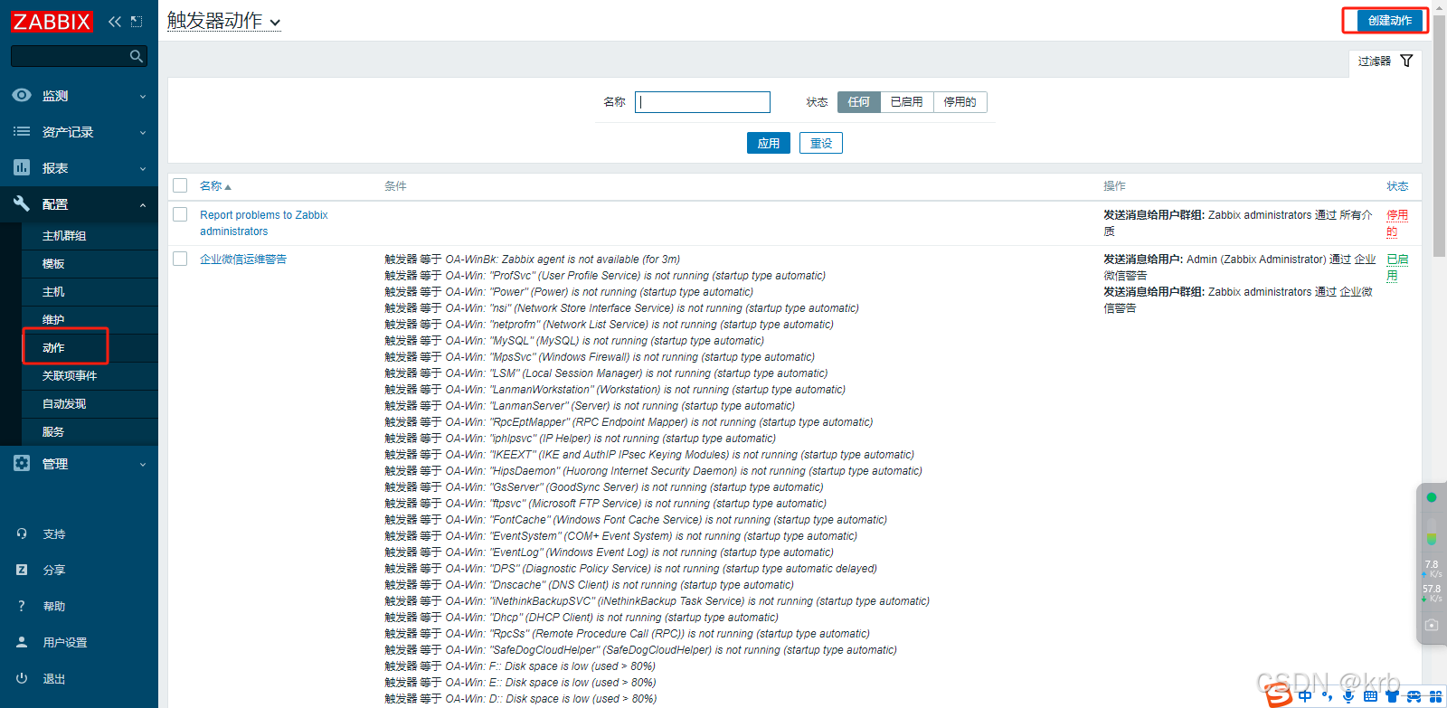The height and width of the screenshot is (708, 1447).
Task: Click the sort arrow beside 名称 header
Action: (x=228, y=187)
